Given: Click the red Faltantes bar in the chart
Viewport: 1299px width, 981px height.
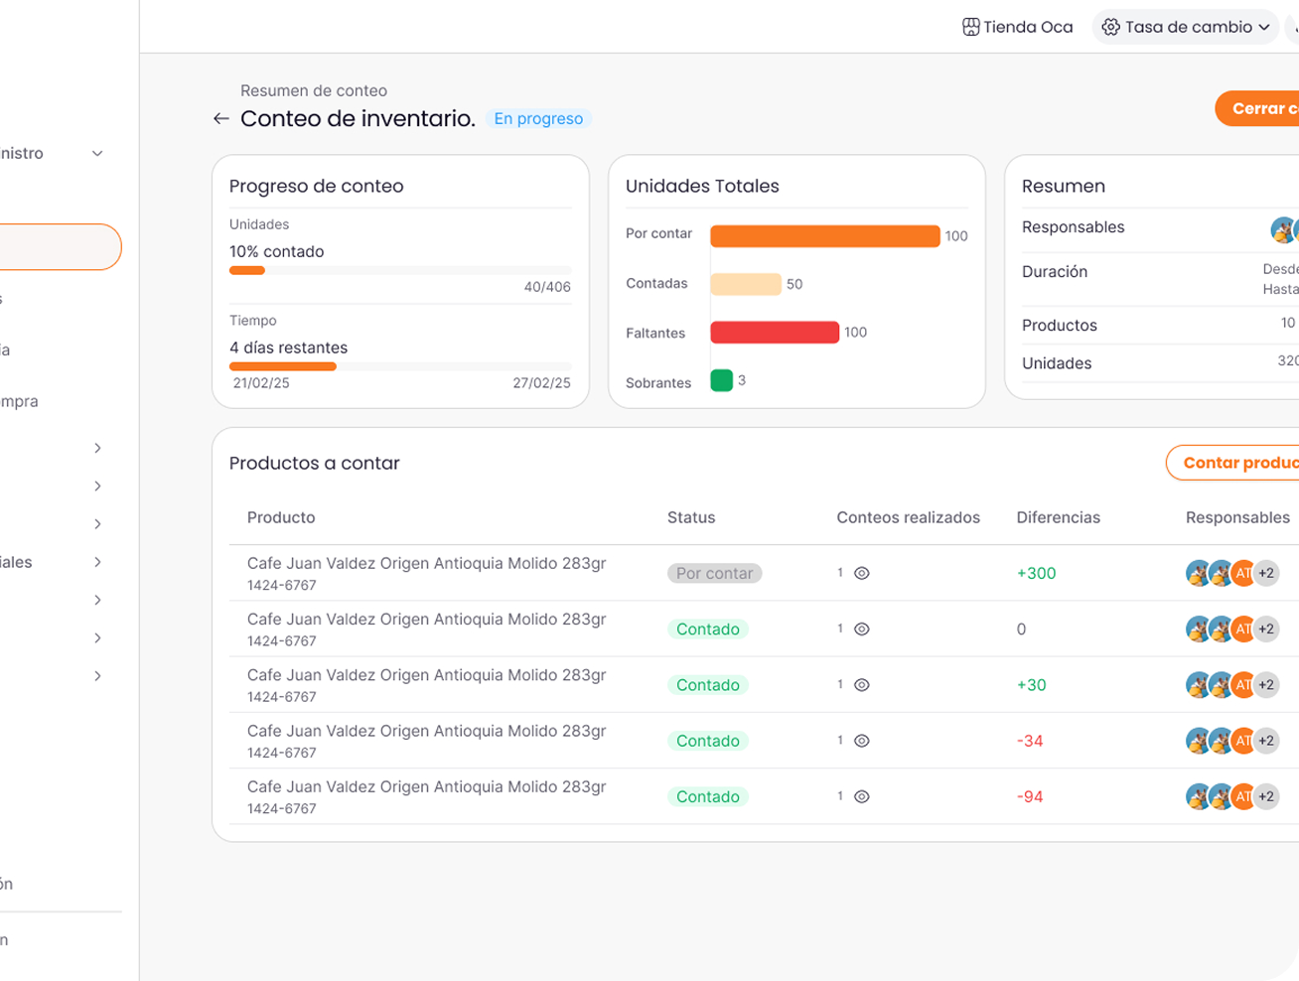Looking at the screenshot, I should [x=775, y=333].
